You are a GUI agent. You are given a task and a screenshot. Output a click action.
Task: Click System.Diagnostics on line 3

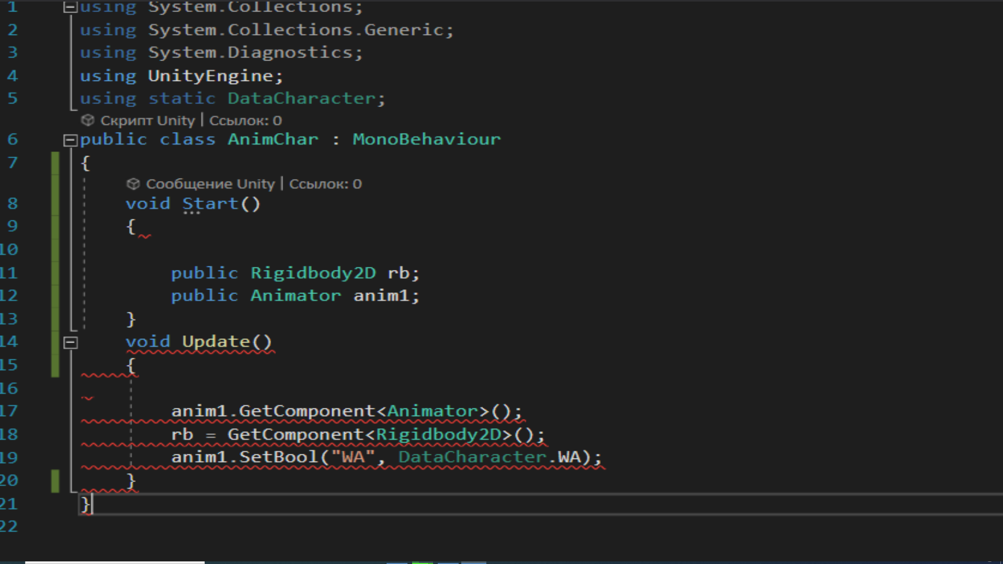tap(251, 52)
